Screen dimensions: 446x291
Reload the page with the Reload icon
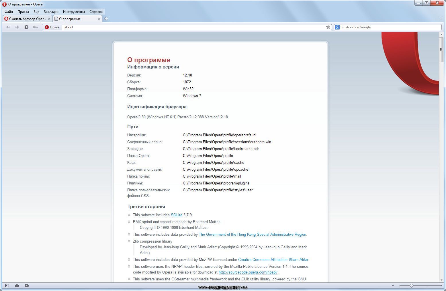[26, 27]
